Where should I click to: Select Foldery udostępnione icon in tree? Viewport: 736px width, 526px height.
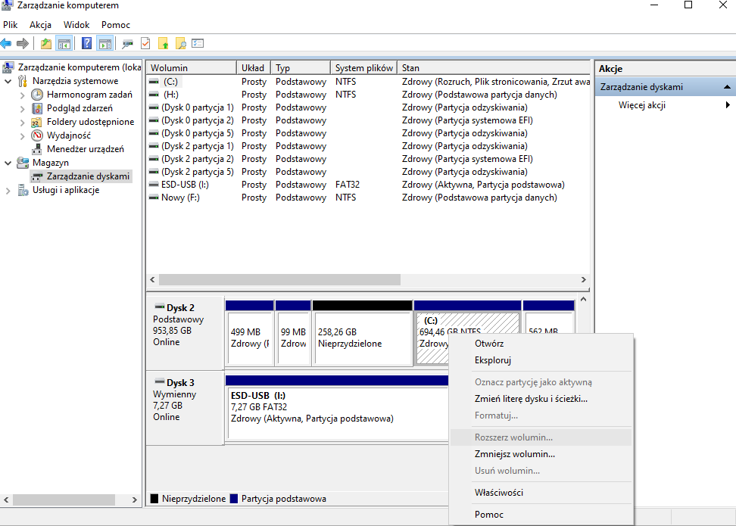click(36, 122)
